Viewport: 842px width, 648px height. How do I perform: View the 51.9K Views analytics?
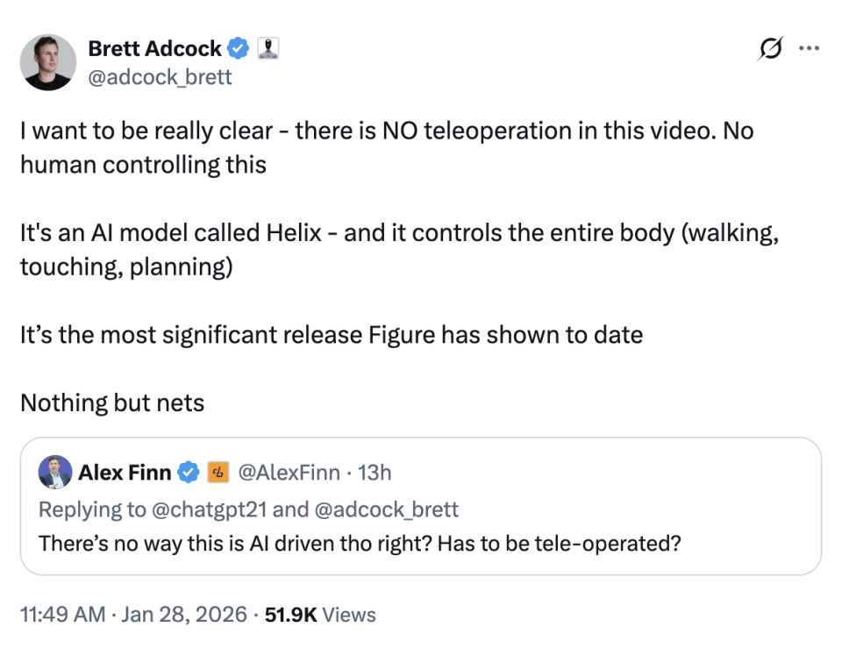(320, 615)
